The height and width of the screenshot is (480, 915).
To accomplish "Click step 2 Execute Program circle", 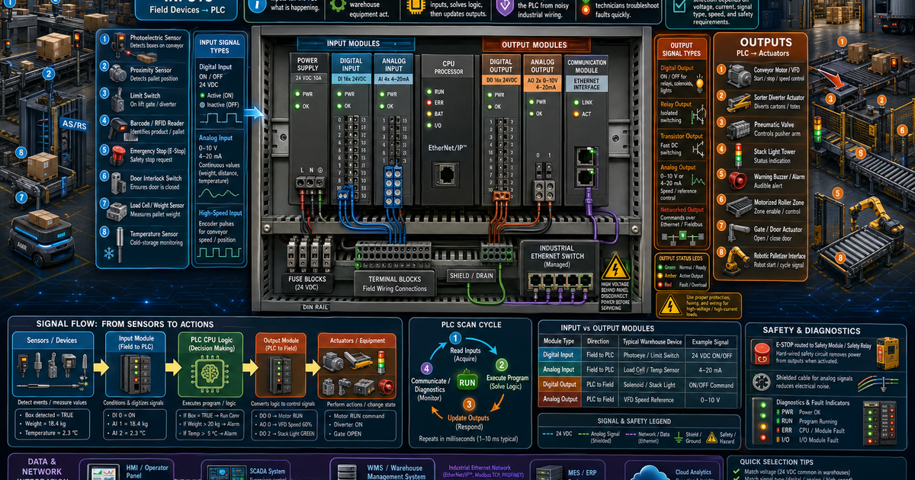I will pyautogui.click(x=502, y=364).
